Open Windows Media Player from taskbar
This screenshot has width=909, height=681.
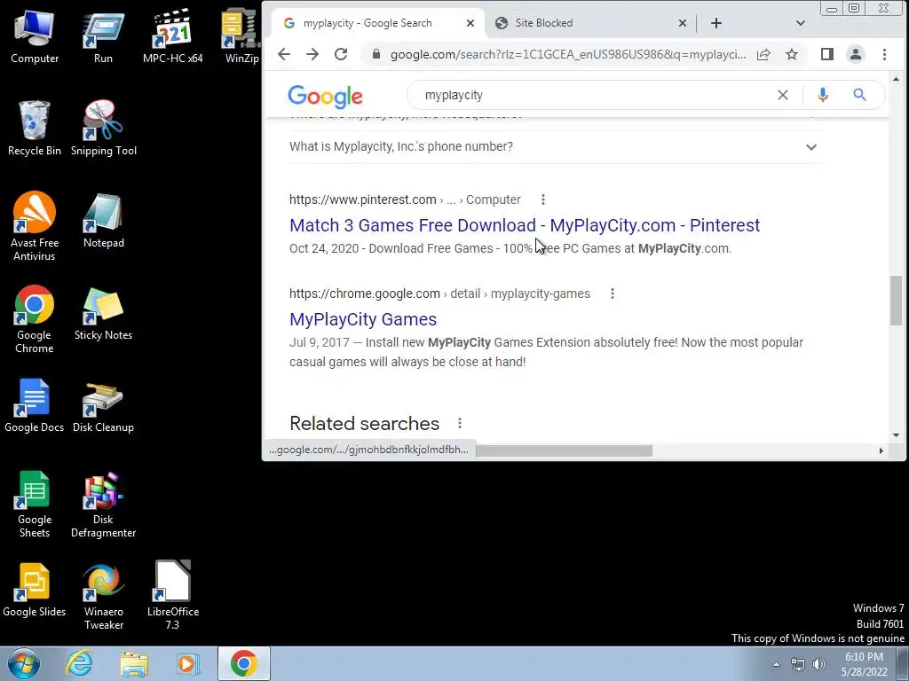188,664
